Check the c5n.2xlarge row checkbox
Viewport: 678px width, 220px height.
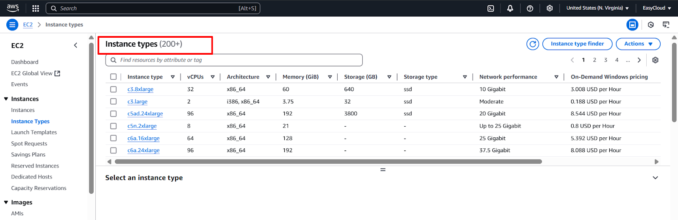tap(113, 126)
